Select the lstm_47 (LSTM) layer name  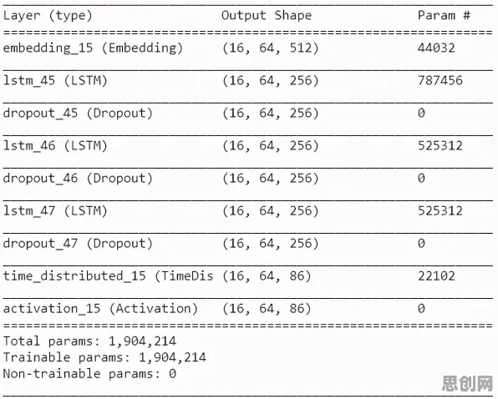(x=55, y=211)
